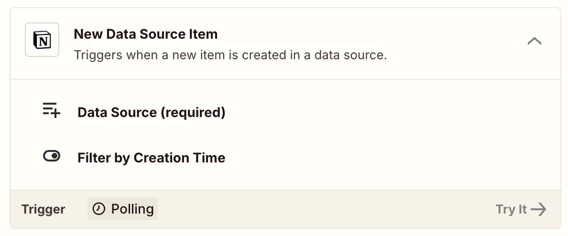Click the Trigger label in the footer
568x236 pixels.
pyautogui.click(x=43, y=209)
